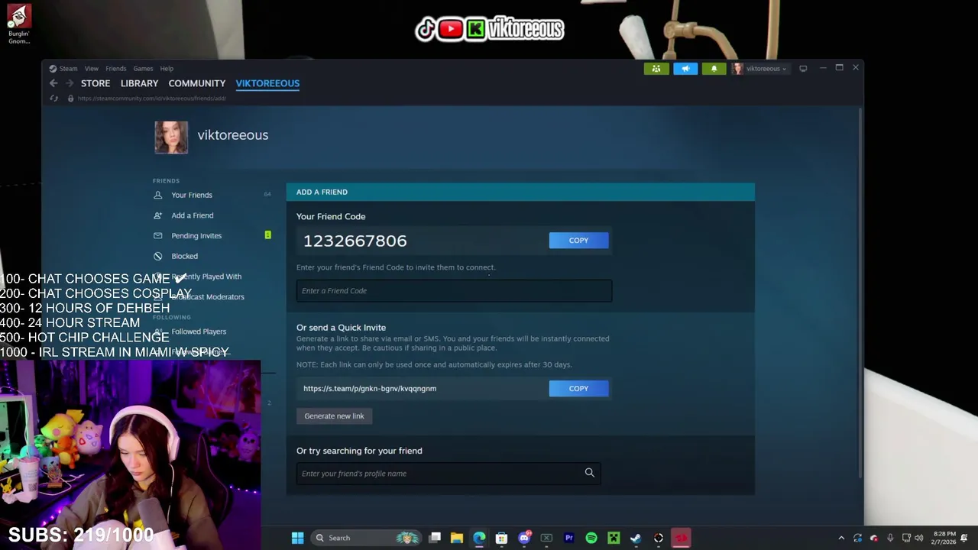Click the back navigation arrow
The image size is (978, 550).
coord(53,83)
